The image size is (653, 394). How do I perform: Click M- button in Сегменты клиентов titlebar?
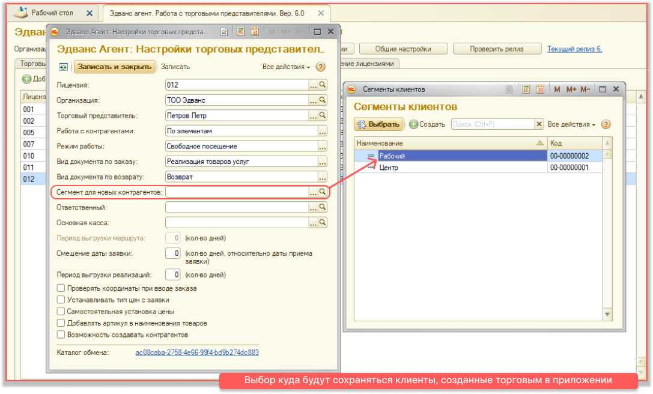coord(585,89)
